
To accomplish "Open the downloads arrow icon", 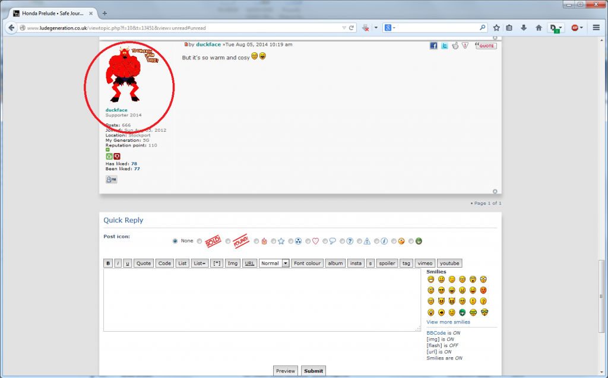I will (524, 27).
